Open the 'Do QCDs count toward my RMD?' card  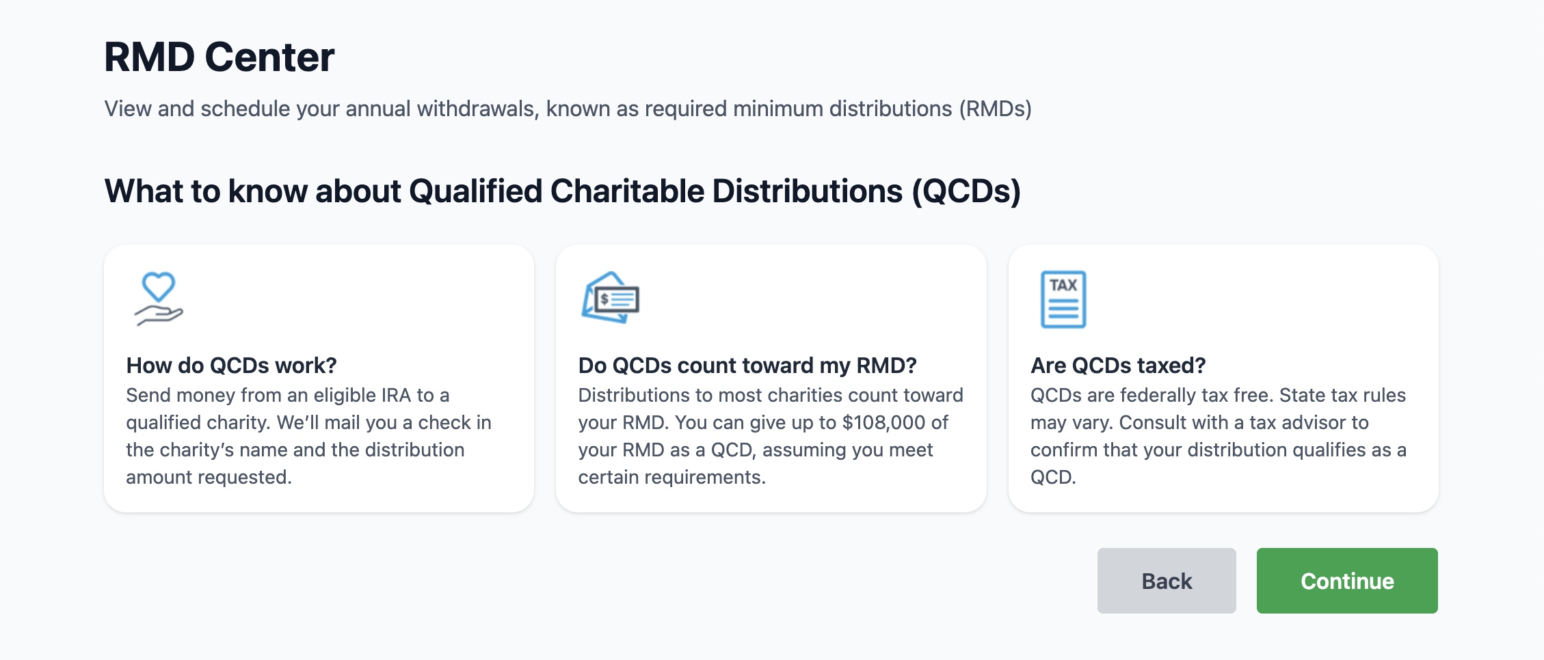coord(771,379)
